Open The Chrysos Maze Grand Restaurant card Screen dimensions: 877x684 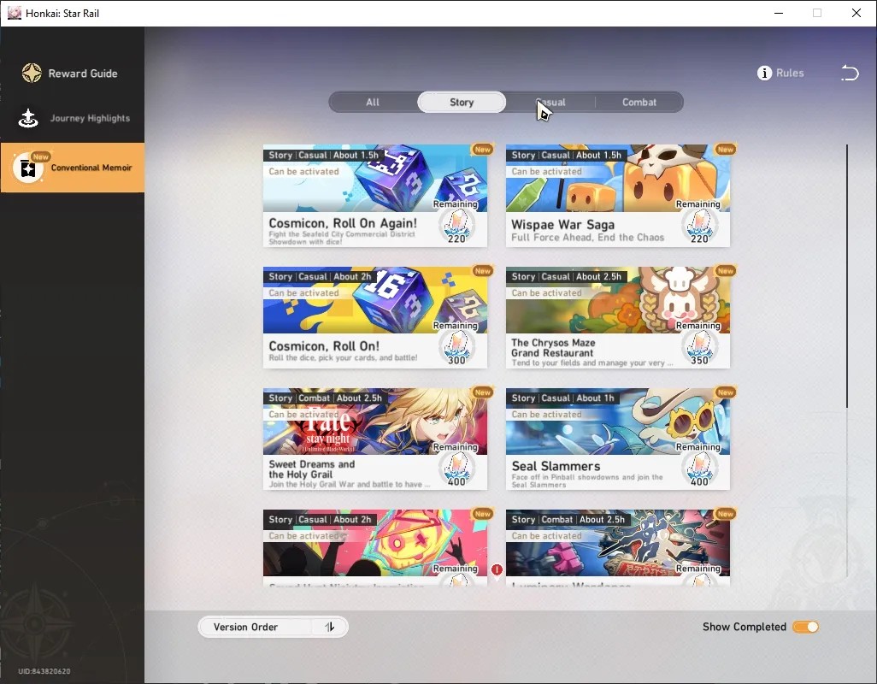[x=617, y=317]
